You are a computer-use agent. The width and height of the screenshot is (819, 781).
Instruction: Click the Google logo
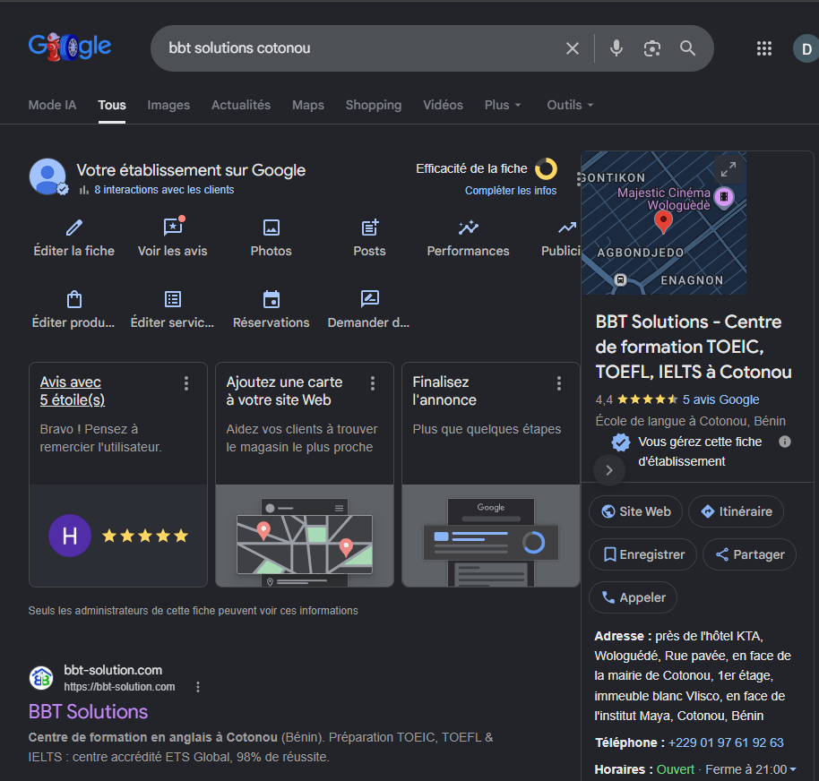point(70,47)
